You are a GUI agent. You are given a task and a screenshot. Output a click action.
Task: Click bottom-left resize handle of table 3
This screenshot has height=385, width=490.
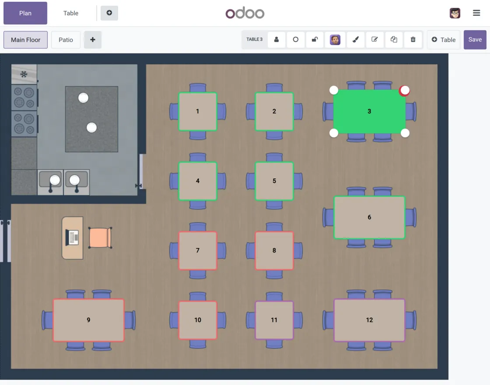pos(334,133)
